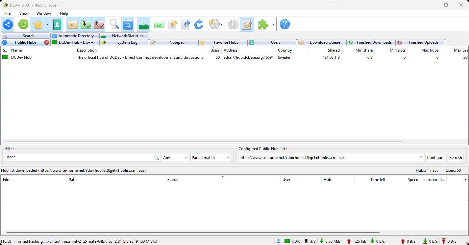Open Download Queue folder toolbar icon
The image size is (469, 245).
click(72, 24)
